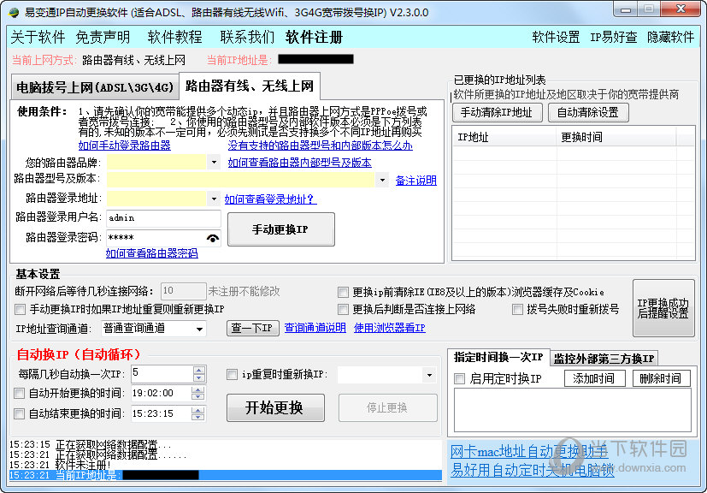Viewport: 707px width, 493px height.
Task: Click 隐藏软件 to hide the app
Action: click(x=671, y=37)
